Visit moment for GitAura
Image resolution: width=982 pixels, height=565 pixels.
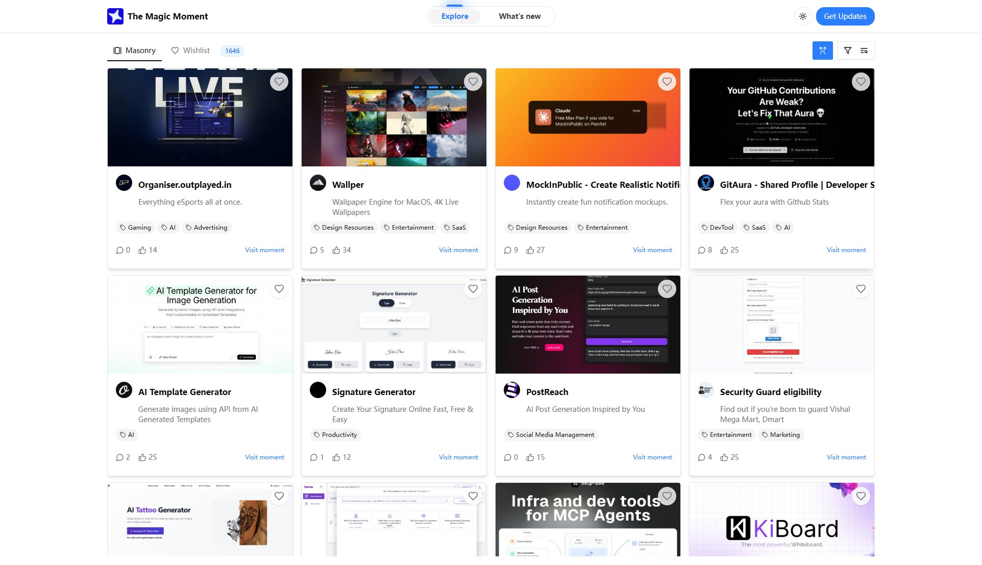846,250
